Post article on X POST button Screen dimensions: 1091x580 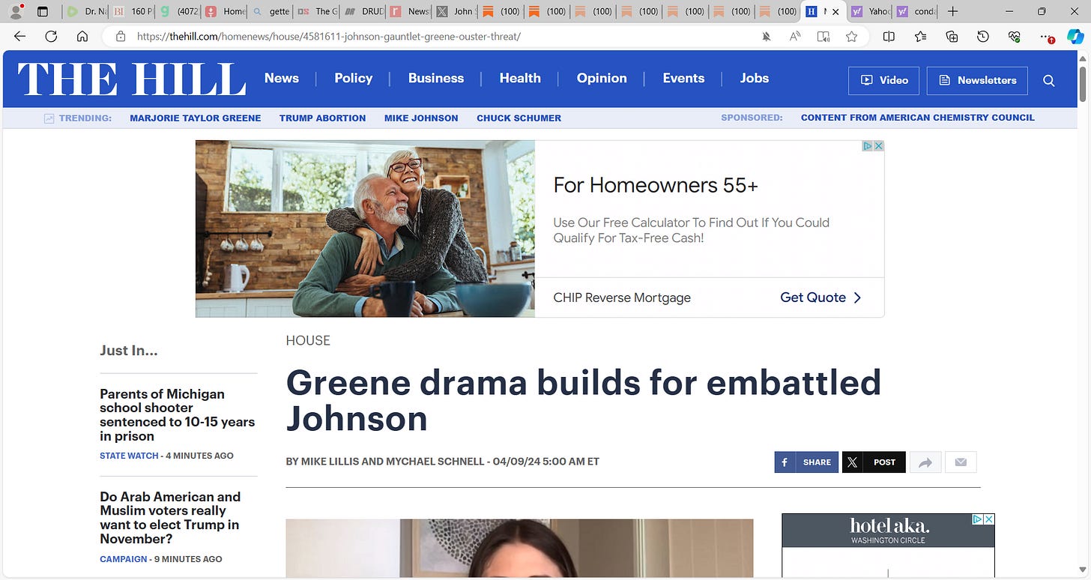[874, 462]
